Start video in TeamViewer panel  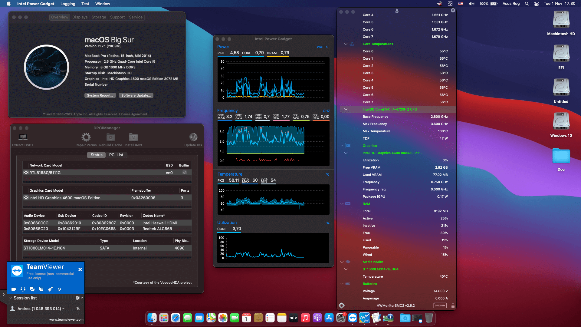tap(14, 289)
